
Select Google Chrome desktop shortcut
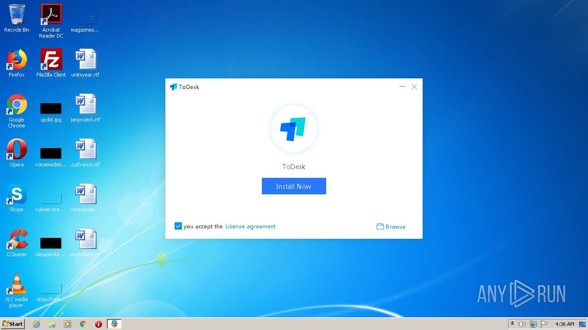click(17, 111)
